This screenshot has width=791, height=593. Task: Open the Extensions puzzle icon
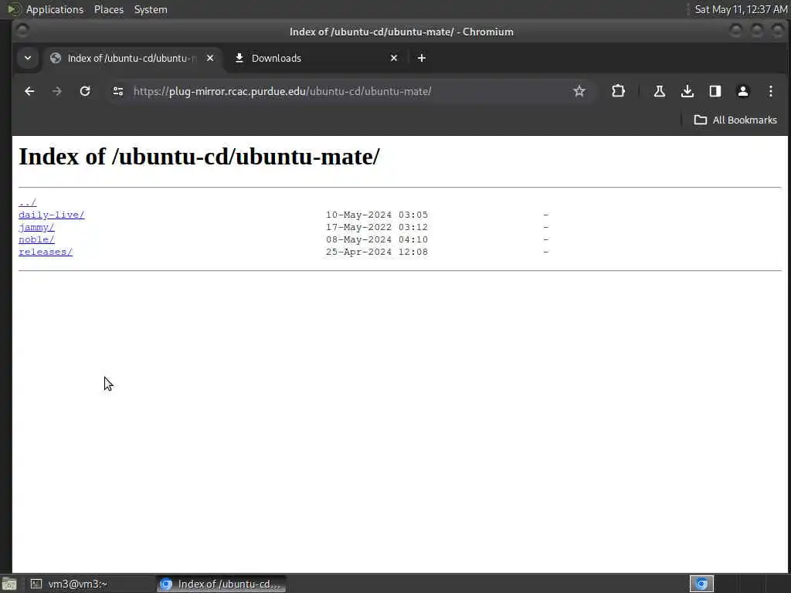click(x=618, y=91)
